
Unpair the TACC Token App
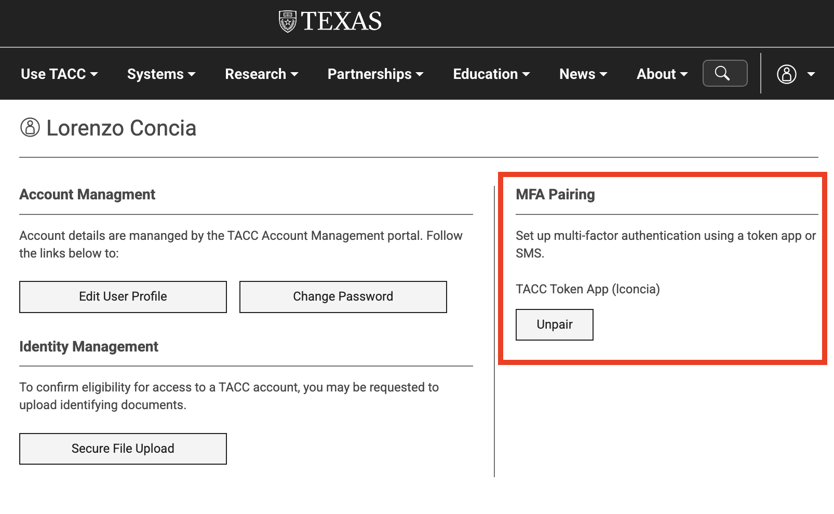[x=554, y=324]
